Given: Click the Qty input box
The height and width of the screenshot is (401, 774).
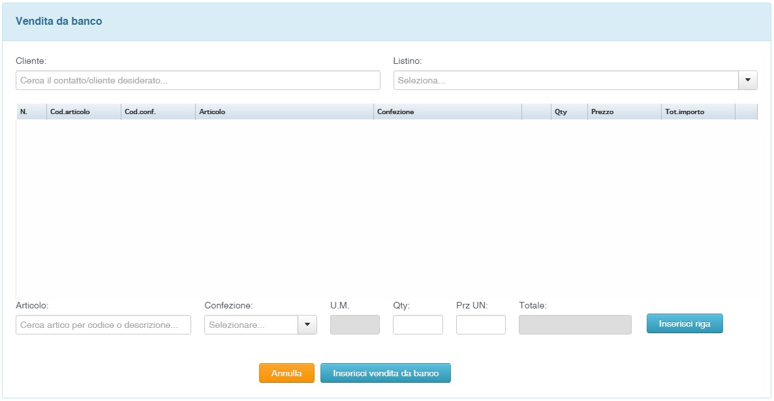Looking at the screenshot, I should [x=418, y=325].
